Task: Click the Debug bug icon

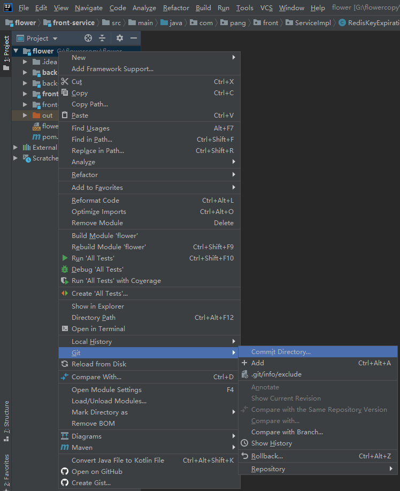Action: [x=65, y=269]
